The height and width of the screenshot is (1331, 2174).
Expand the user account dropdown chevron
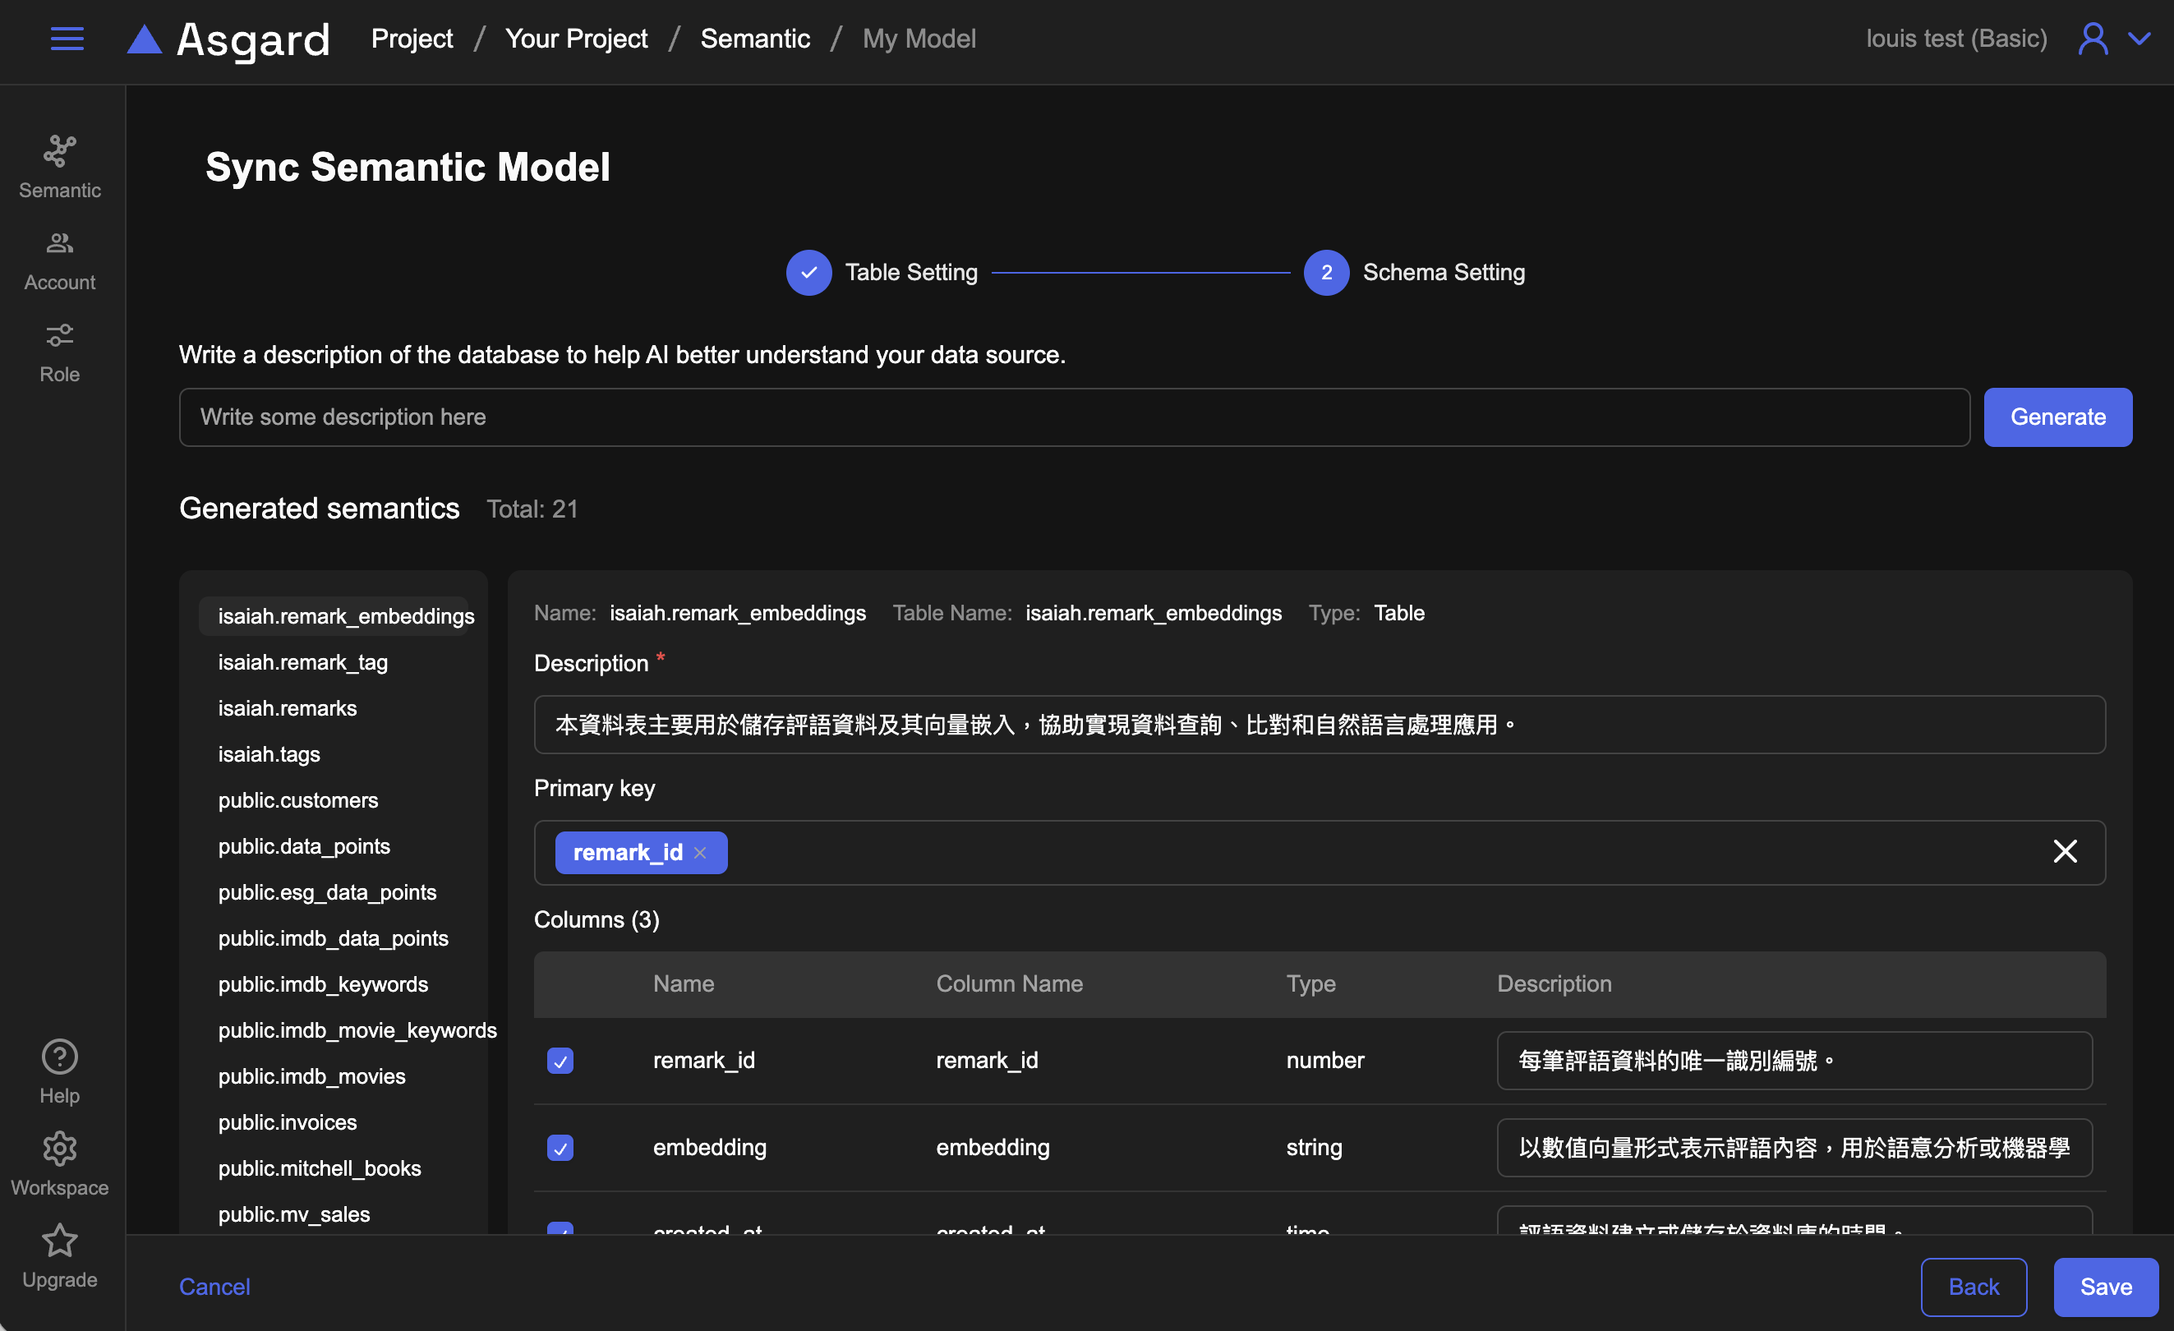pos(2139,39)
